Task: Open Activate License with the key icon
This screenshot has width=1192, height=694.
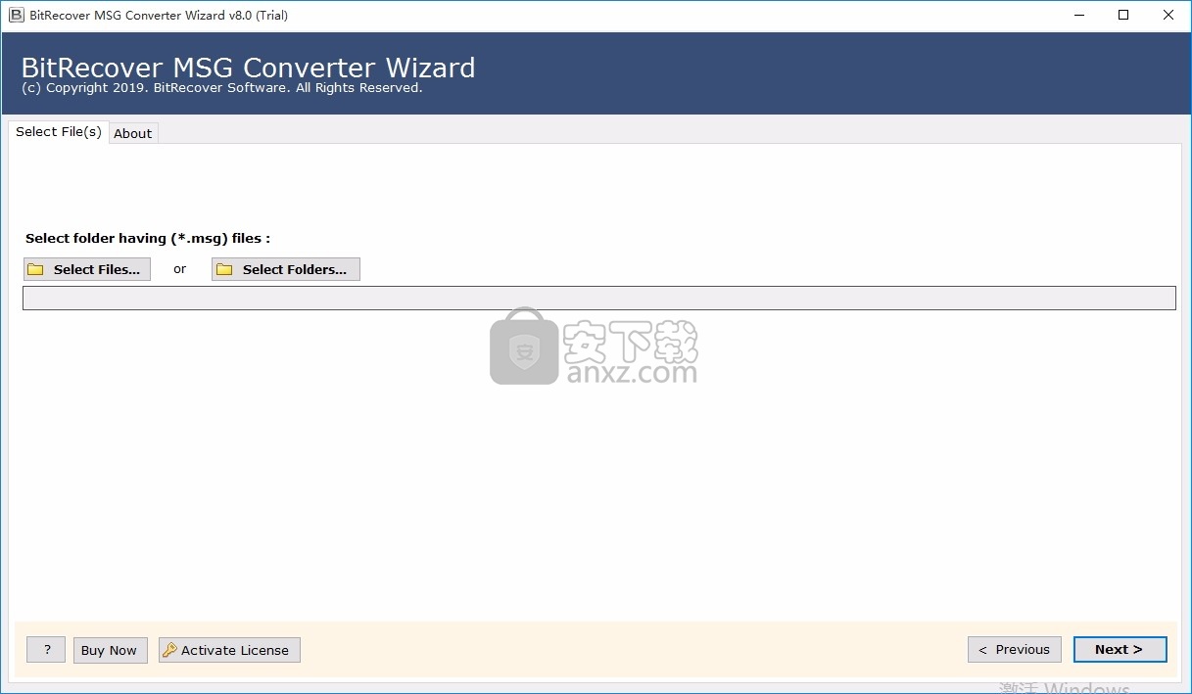Action: [x=229, y=650]
